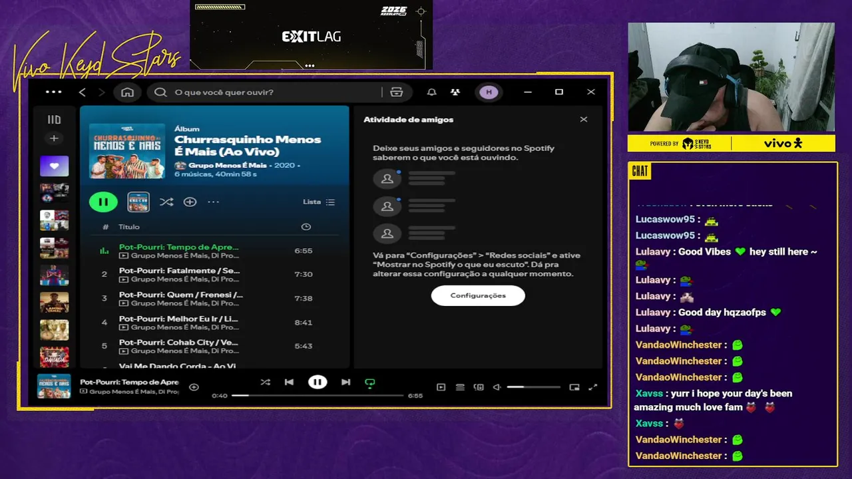Open the album cover image Churrasquinho Menos É Mais
Image resolution: width=852 pixels, height=479 pixels.
click(x=127, y=151)
